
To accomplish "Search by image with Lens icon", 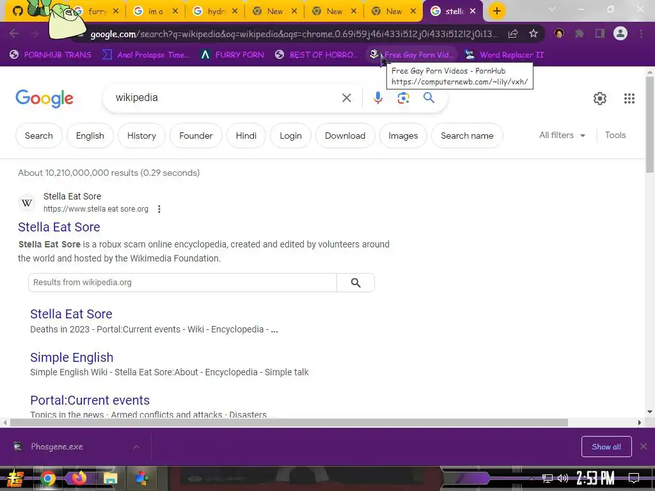I will click(403, 98).
